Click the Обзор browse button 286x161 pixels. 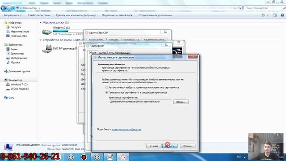point(181,102)
